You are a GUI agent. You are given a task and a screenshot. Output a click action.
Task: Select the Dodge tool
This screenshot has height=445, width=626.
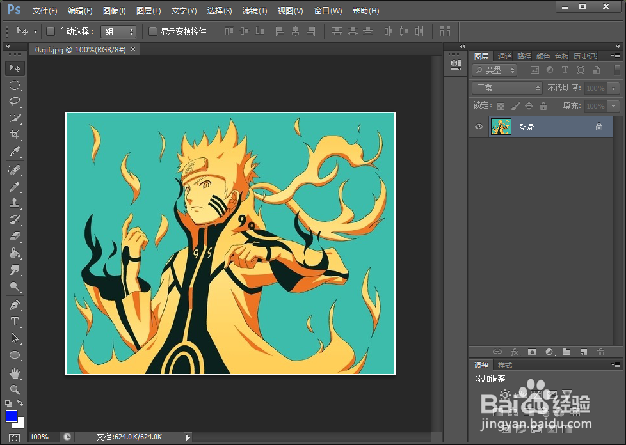[x=15, y=286]
